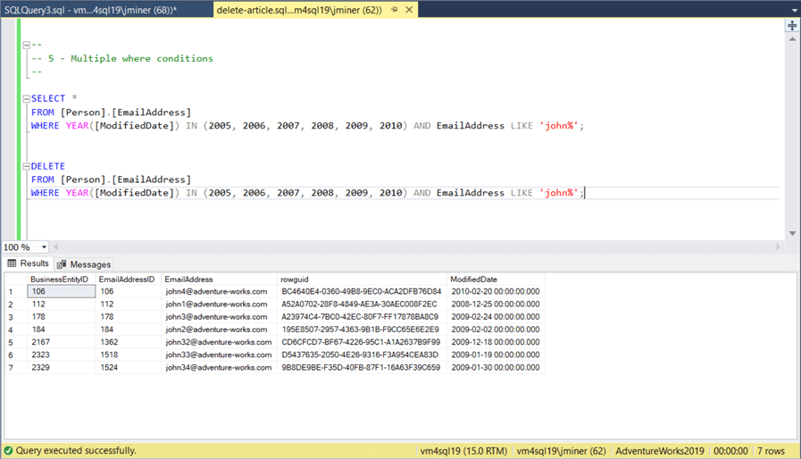Select row header 1 in results
Screen dimensions: 801x459
pyautogui.click(x=15, y=292)
